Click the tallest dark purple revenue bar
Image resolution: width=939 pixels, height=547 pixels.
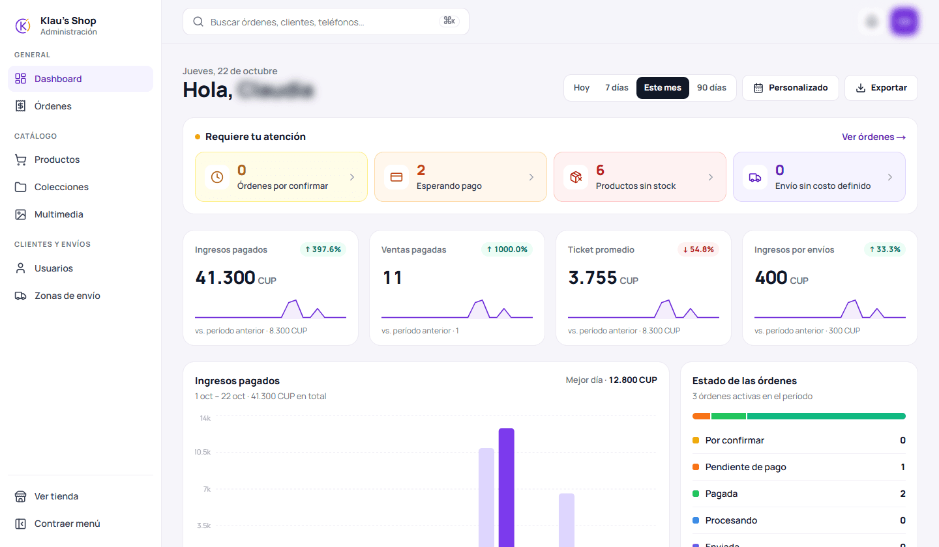[x=507, y=487]
